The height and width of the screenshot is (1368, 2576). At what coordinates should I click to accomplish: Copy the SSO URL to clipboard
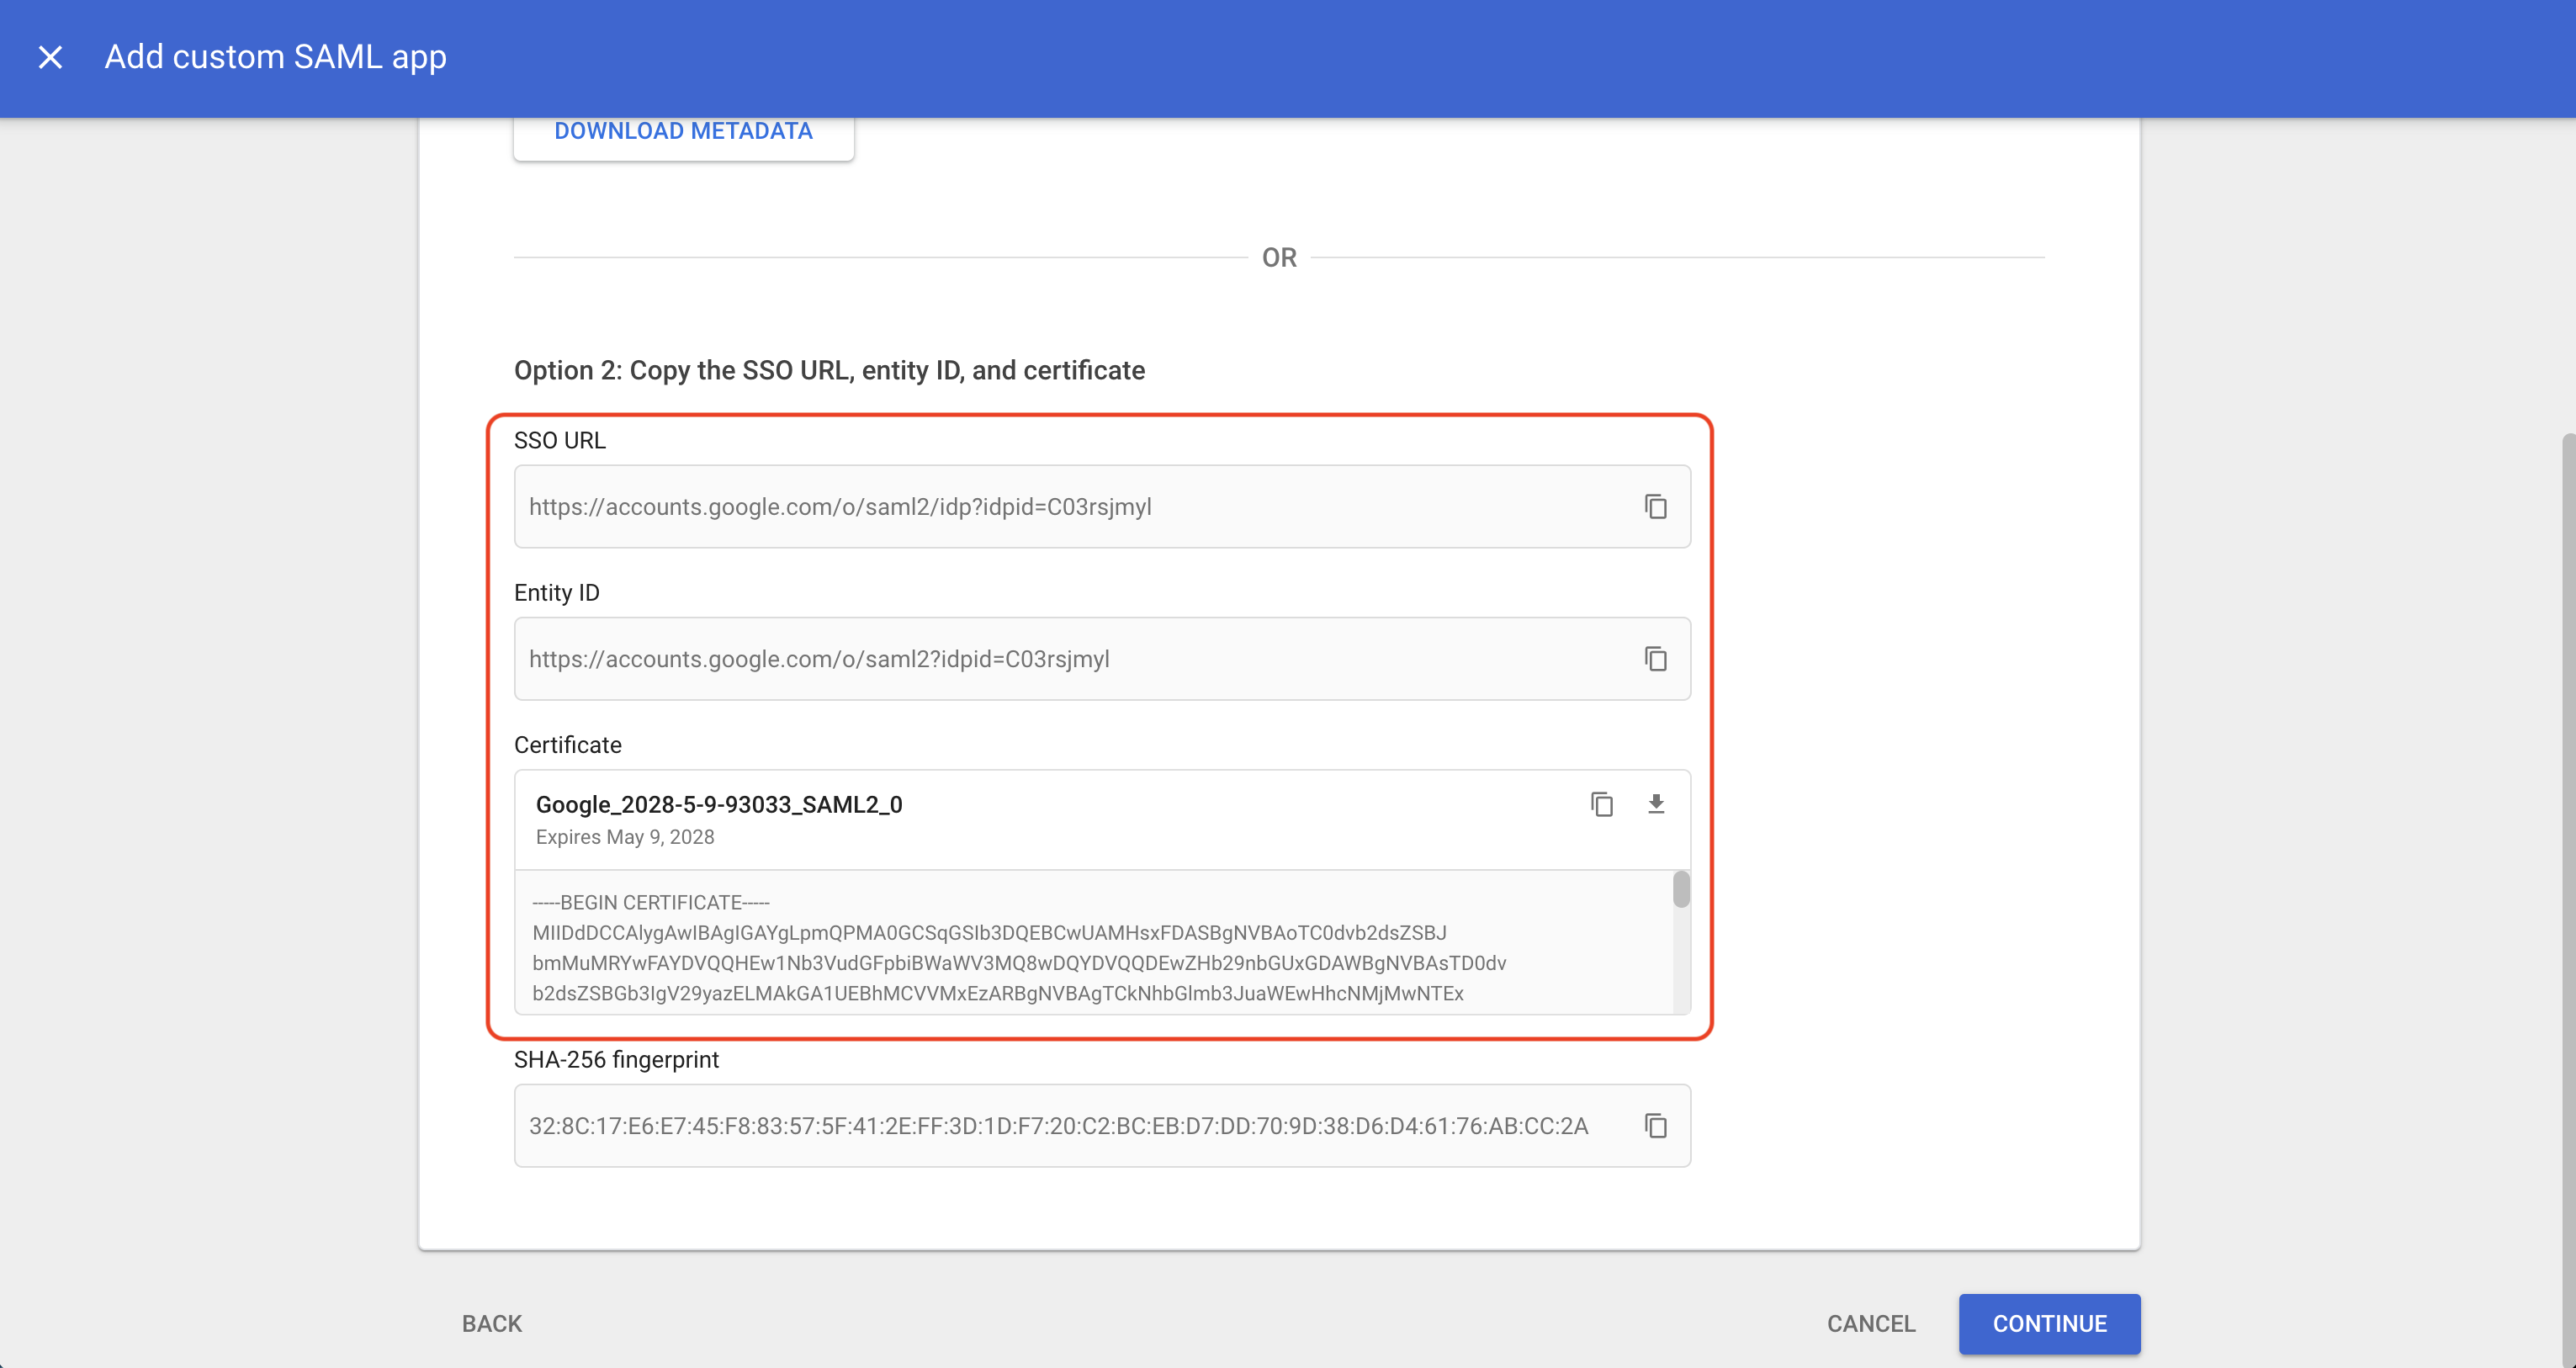click(x=1655, y=507)
